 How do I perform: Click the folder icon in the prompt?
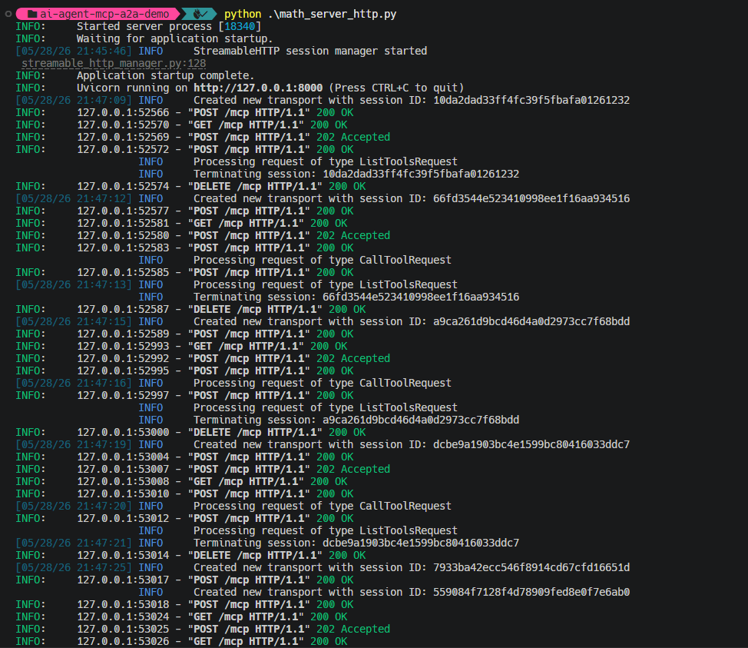point(32,15)
